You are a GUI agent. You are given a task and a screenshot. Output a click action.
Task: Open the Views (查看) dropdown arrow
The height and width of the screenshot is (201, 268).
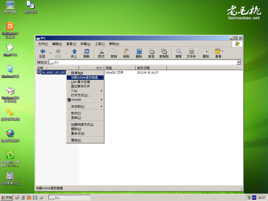point(222,51)
